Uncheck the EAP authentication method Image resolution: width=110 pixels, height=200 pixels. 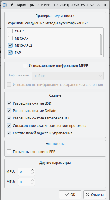coord(10,53)
